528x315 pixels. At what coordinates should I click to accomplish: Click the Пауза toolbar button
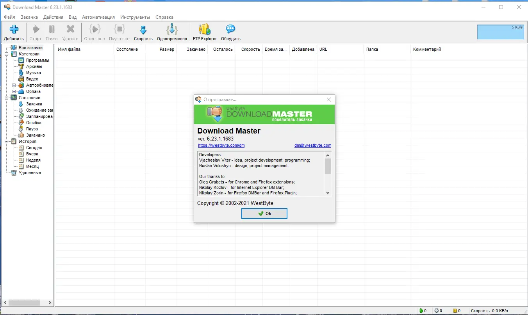[x=52, y=32]
